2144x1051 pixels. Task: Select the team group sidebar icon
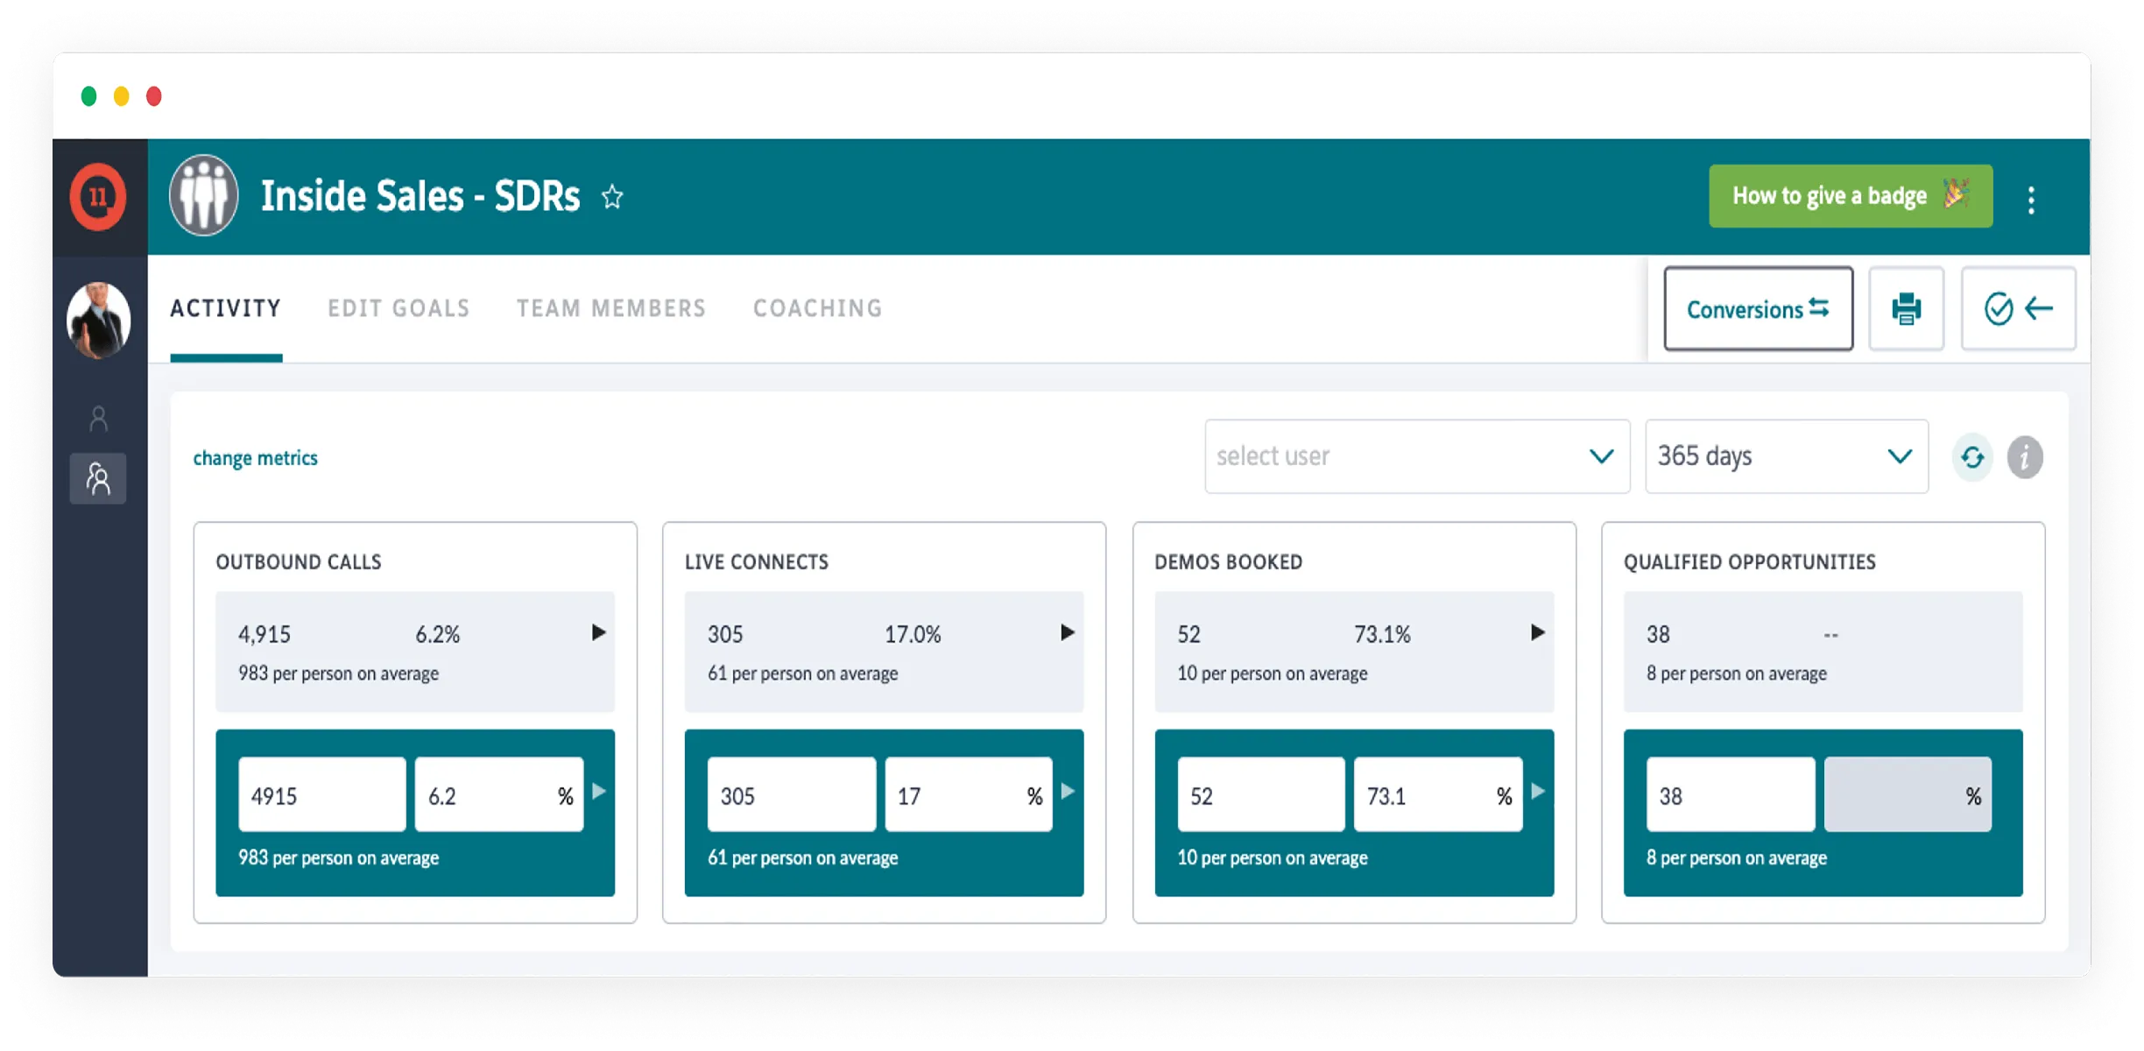coord(98,478)
